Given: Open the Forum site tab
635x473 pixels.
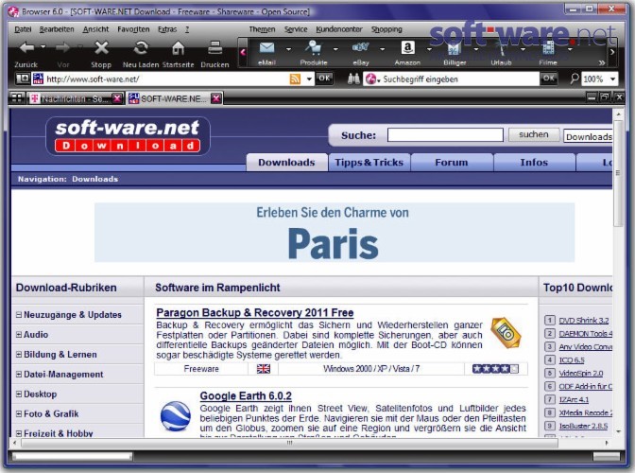Looking at the screenshot, I should (451, 163).
